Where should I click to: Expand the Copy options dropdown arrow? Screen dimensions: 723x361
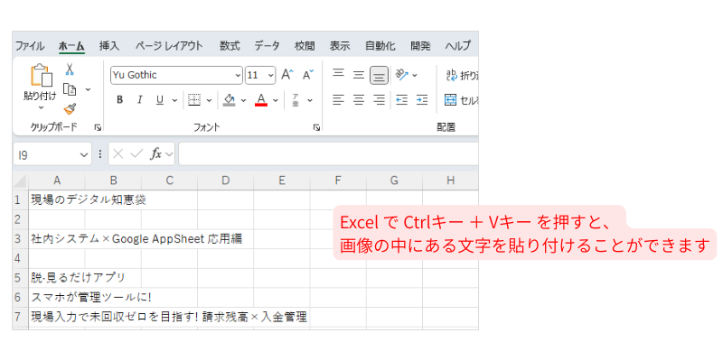tap(88, 88)
